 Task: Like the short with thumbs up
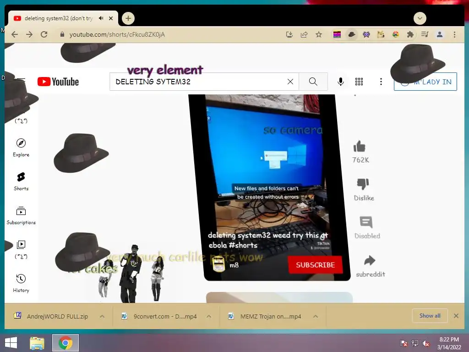point(360,147)
